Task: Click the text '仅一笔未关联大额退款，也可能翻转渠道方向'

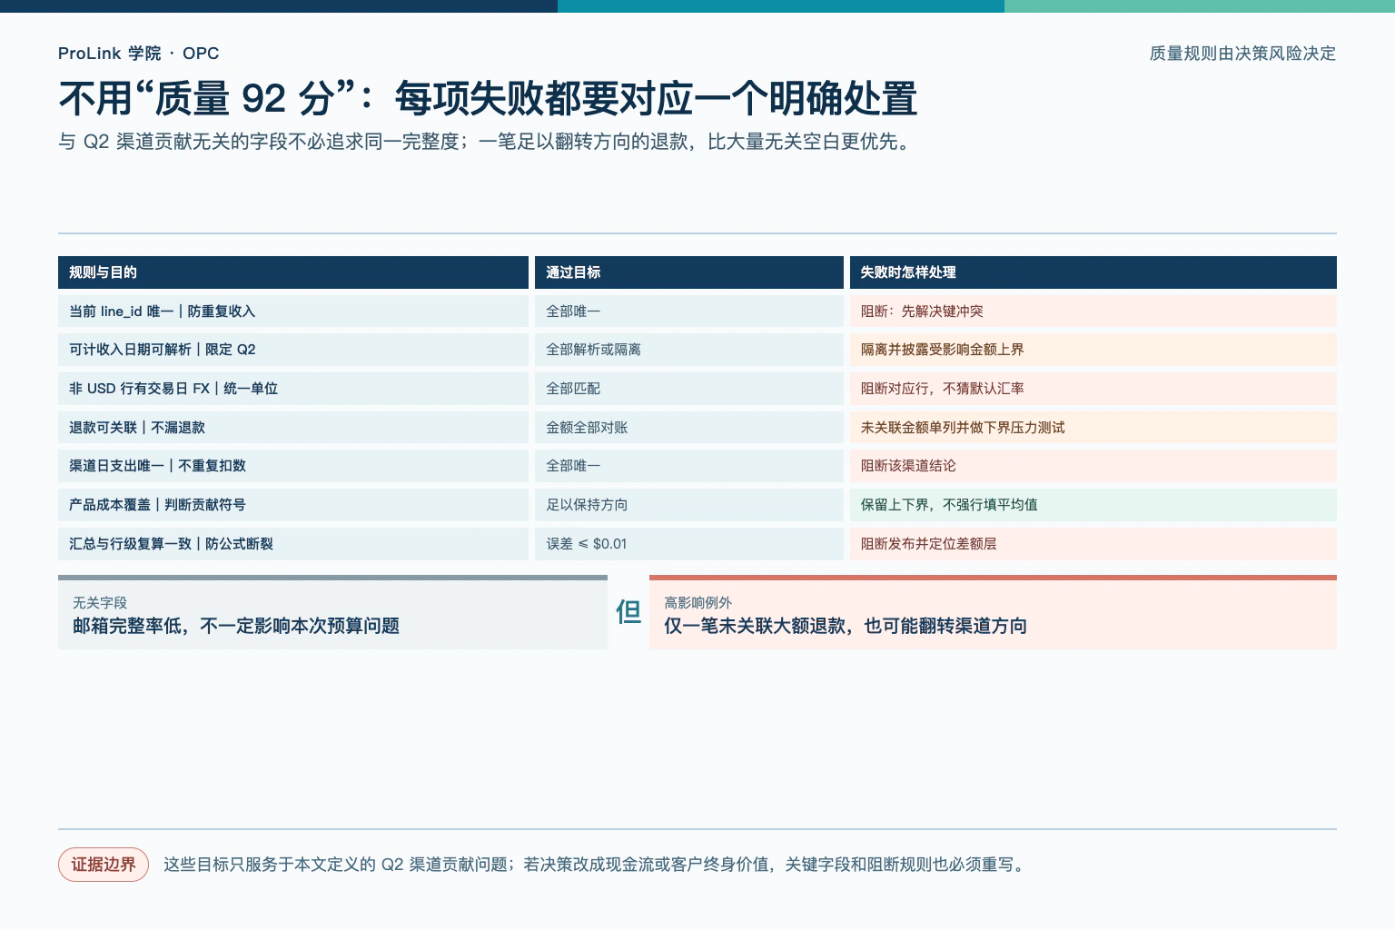Action: [846, 626]
